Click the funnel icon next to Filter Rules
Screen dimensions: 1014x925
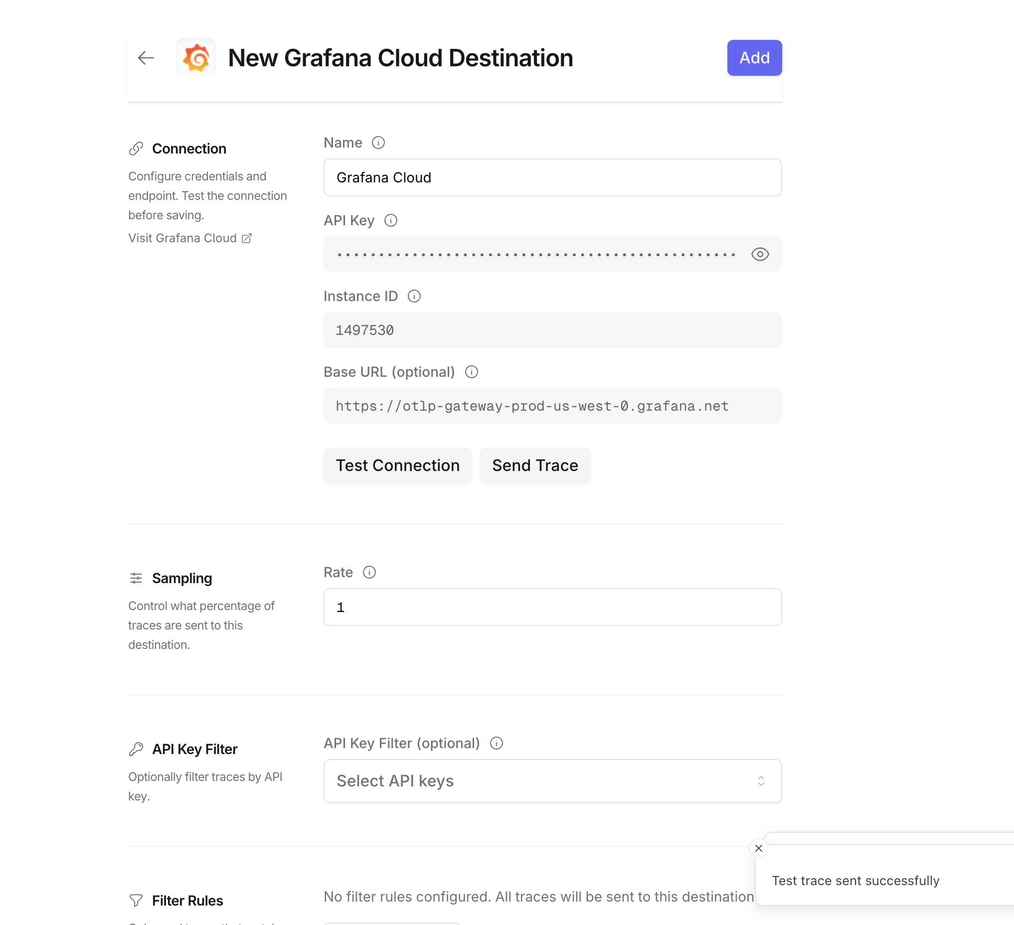pos(136,901)
